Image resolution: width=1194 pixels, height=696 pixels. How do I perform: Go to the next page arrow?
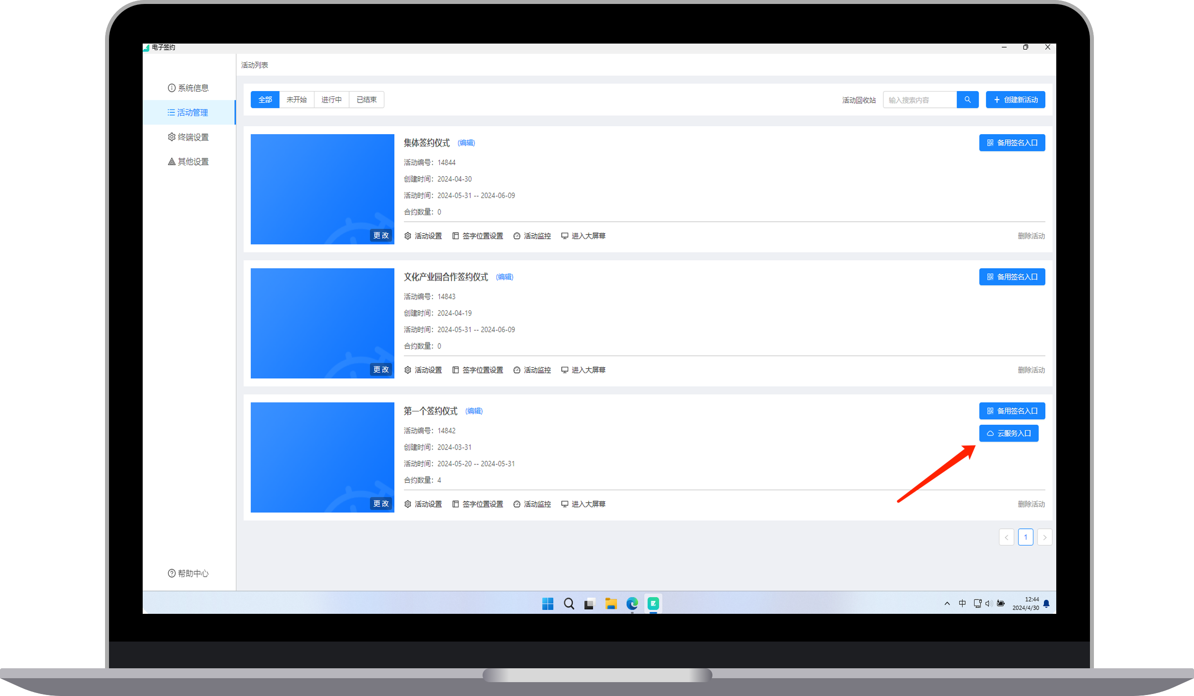click(x=1045, y=537)
